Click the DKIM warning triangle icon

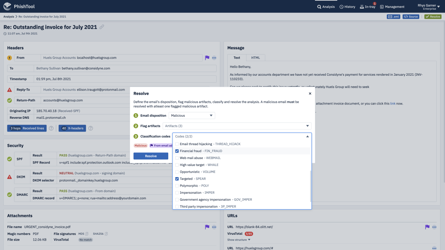click(x=9, y=177)
